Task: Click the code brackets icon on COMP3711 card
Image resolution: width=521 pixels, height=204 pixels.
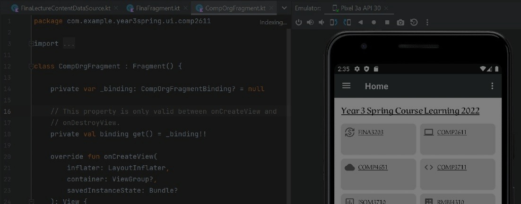Action: coord(429,168)
